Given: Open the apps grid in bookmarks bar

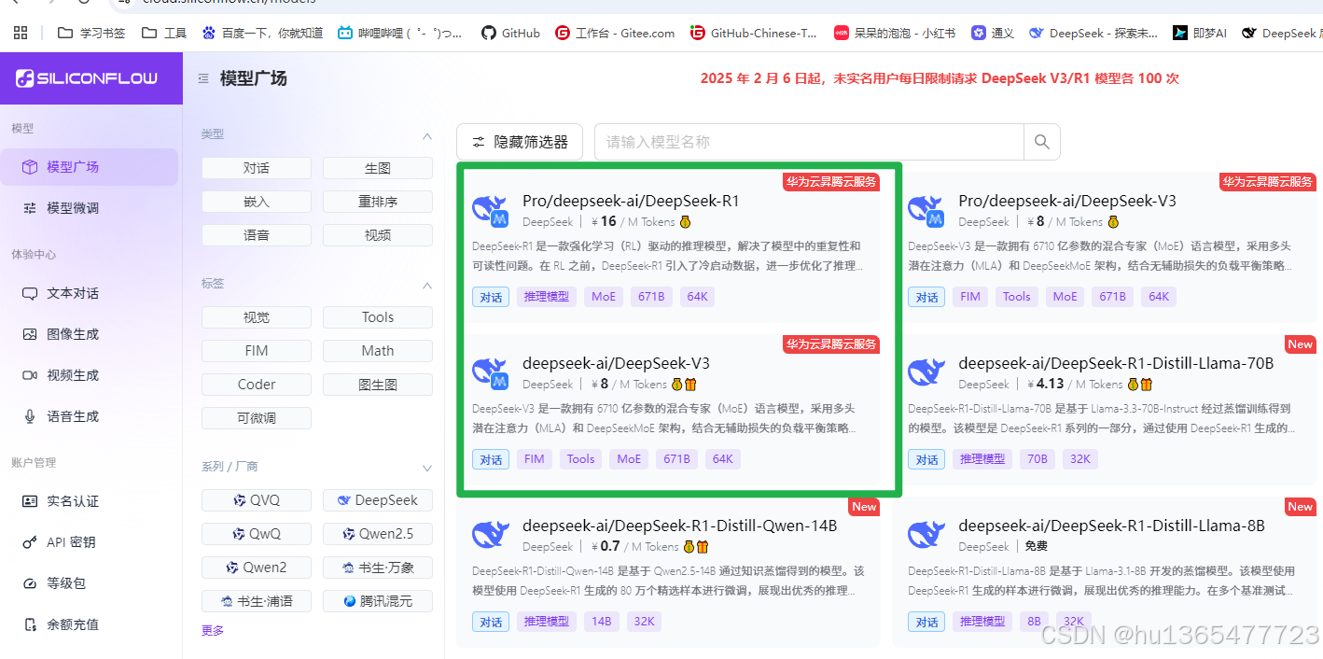Looking at the screenshot, I should (x=21, y=33).
